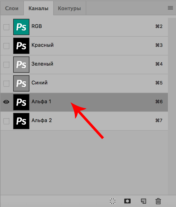
Task: Open the Channels panel menu
Action: (170, 8)
